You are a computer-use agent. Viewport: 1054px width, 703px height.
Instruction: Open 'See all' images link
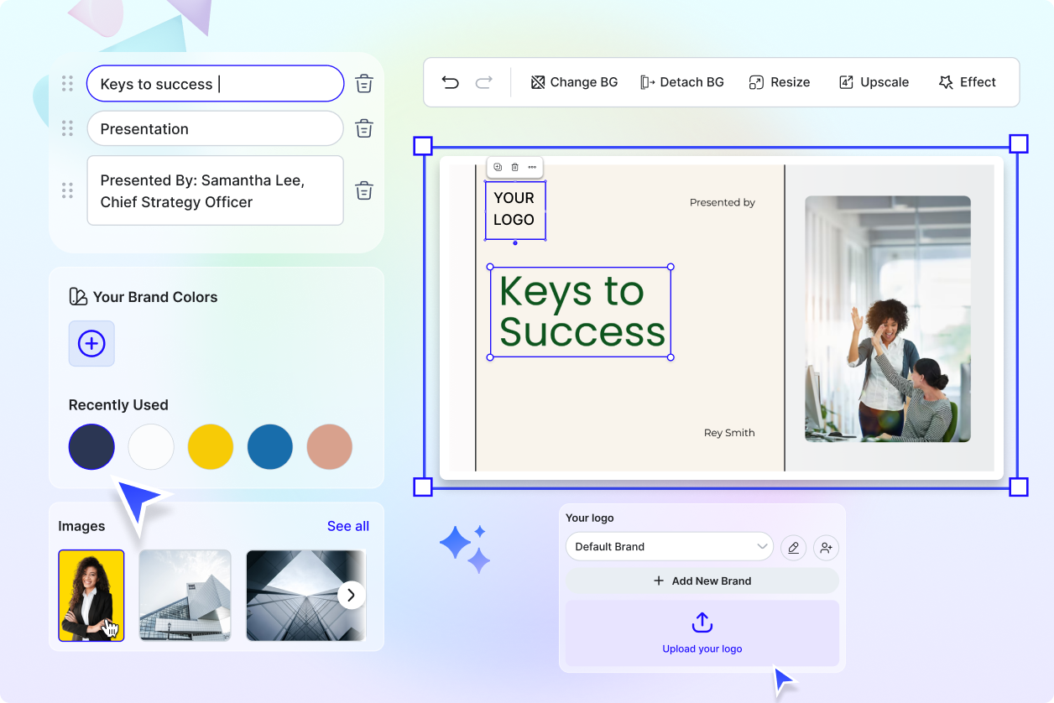coord(348,526)
